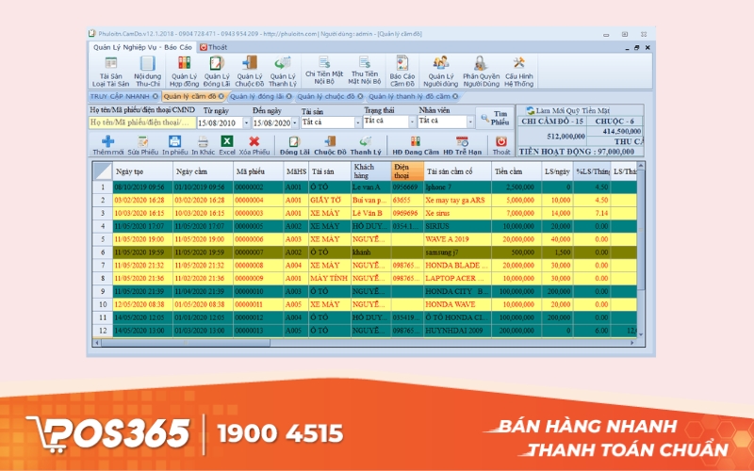Select cell 'HONDA WAVE'
Viewport: 754px width, 471px height.
[457, 304]
